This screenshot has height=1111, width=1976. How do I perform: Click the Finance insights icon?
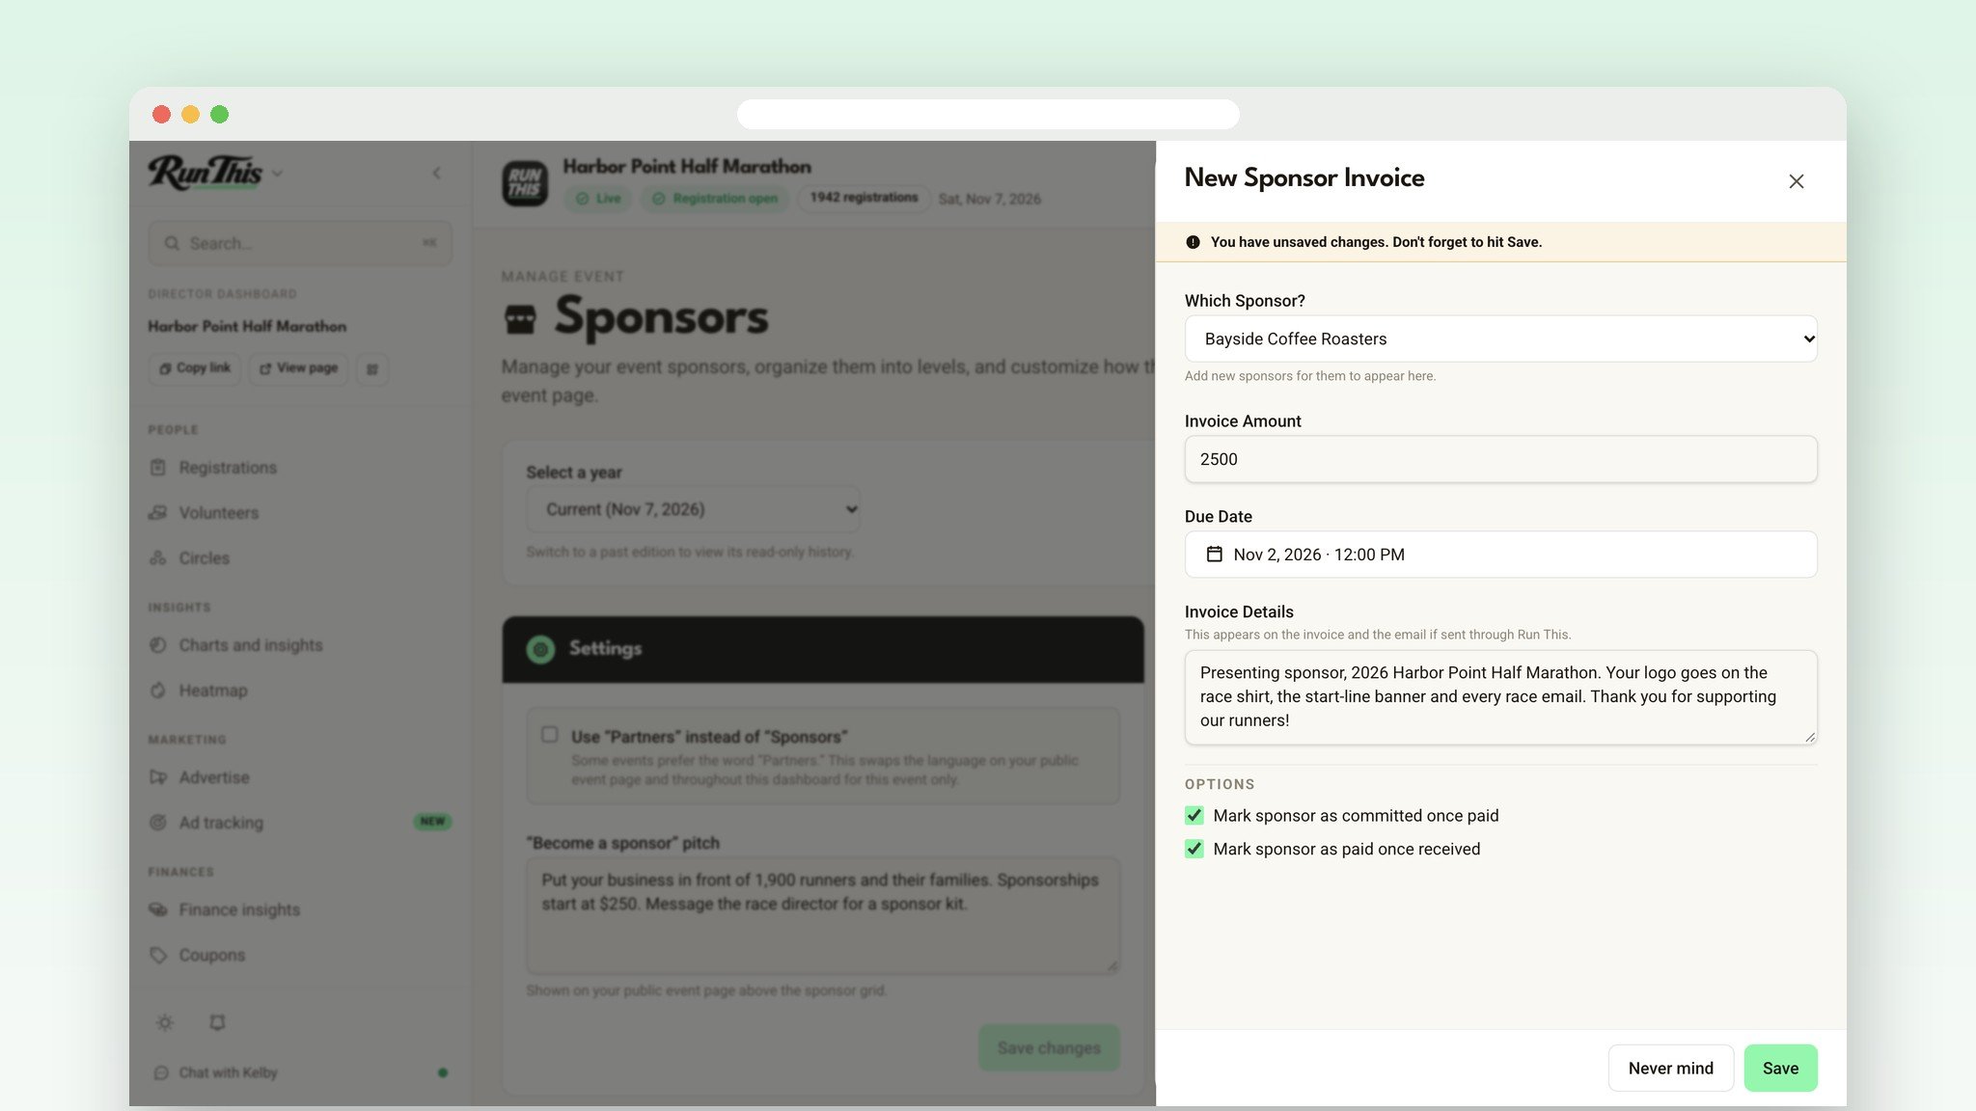click(158, 909)
